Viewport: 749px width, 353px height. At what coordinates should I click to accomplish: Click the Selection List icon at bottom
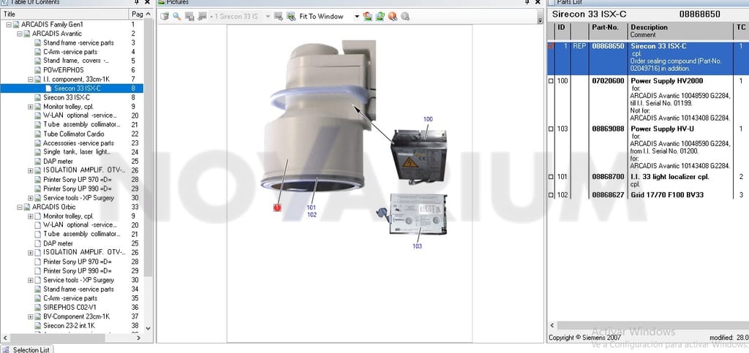[x=6, y=349]
